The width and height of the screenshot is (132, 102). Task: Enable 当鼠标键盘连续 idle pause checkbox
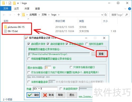[x=29, y=82]
